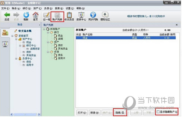Image resolution: width=182 pixels, height=117 pixels.
Task: Select 信用卡 in the account tree
Action: click(x=62, y=58)
